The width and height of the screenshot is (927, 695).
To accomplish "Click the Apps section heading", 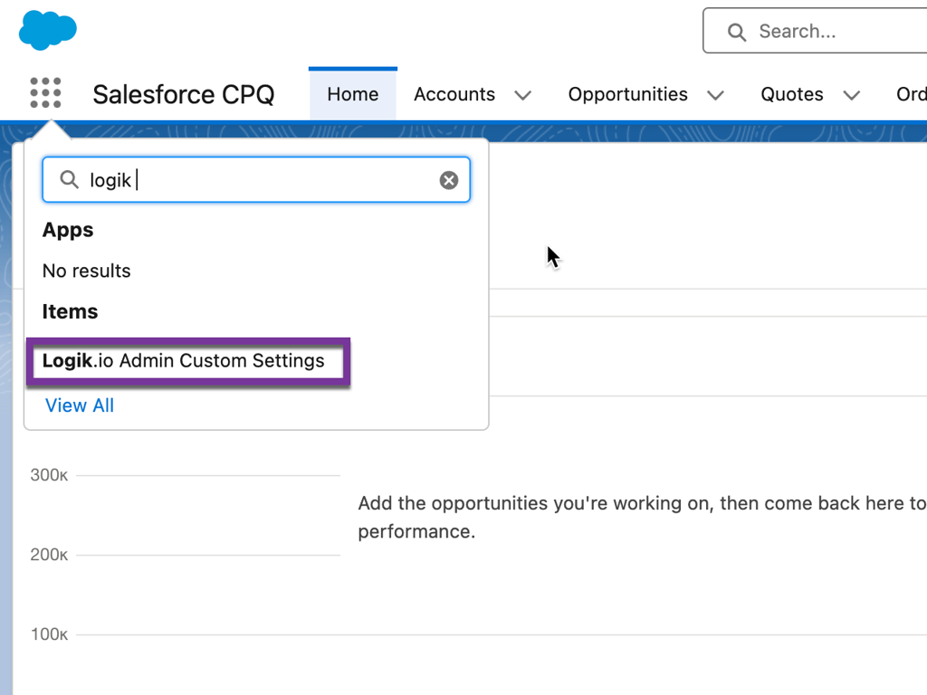I will (68, 230).
